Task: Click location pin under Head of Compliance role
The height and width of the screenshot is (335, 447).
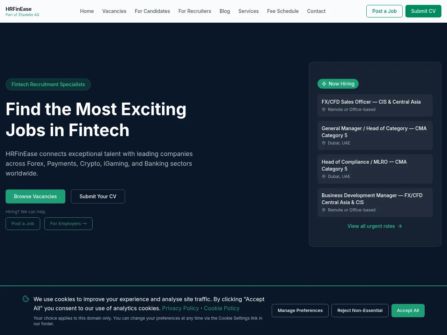Action: pyautogui.click(x=324, y=177)
